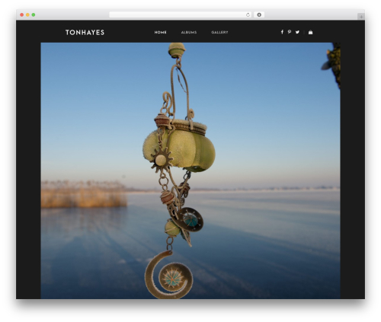Minimize the browser with yellow button
381x322 pixels.
pos(27,14)
